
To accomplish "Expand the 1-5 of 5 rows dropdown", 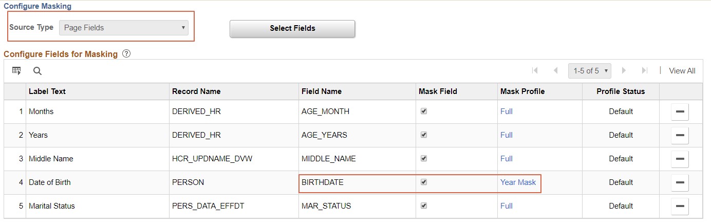I will [x=589, y=71].
